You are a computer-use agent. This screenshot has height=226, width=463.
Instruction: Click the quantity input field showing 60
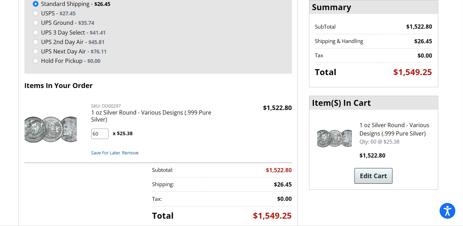click(100, 134)
